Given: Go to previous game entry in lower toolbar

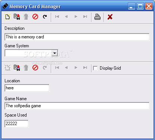Looking at the screenshot, I should pos(66,68).
